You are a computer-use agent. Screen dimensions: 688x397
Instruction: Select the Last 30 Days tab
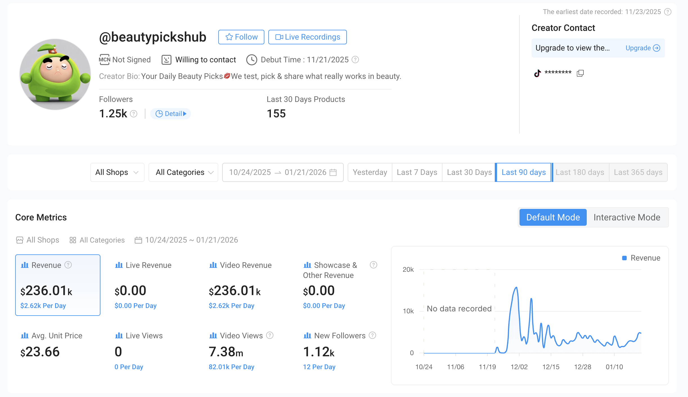click(469, 172)
